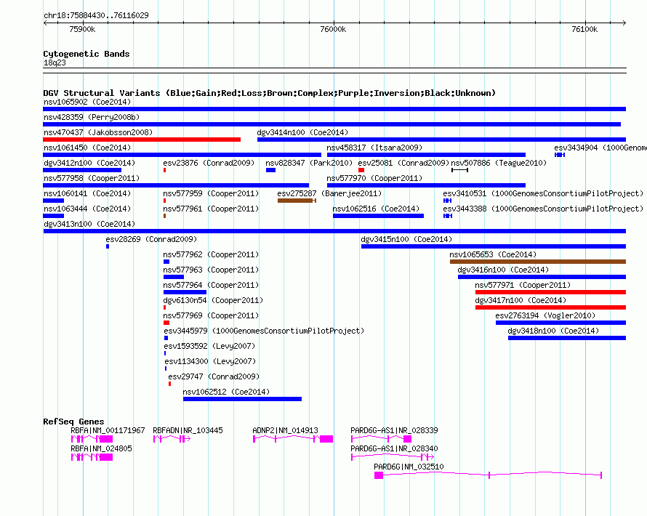Image resolution: width=647 pixels, height=516 pixels.
Task: Click the dgv3413n100 (Coe2014) label
Action: [89, 224]
